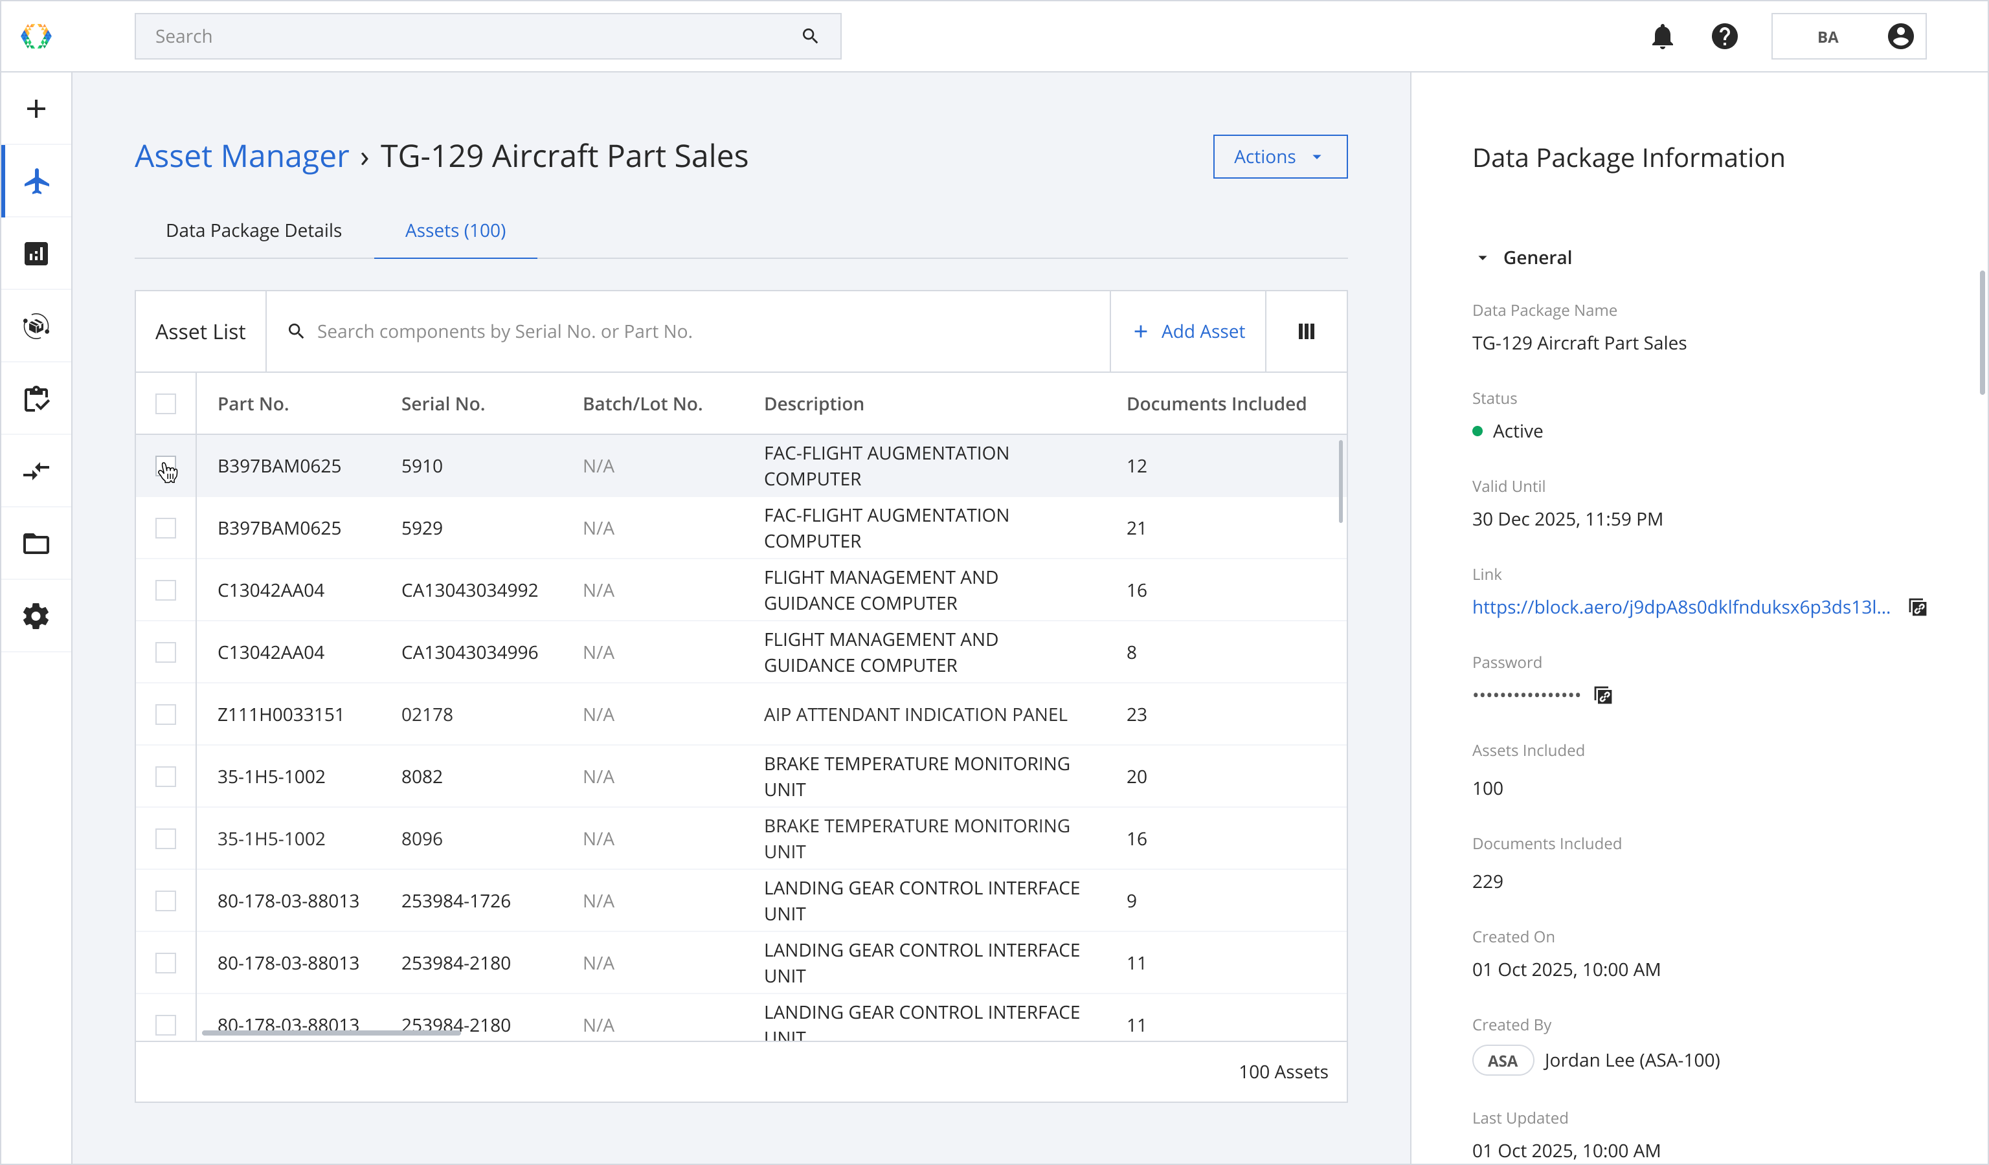This screenshot has height=1165, width=1989.
Task: Click the clipboard checkmark sidebar icon
Action: coord(36,399)
